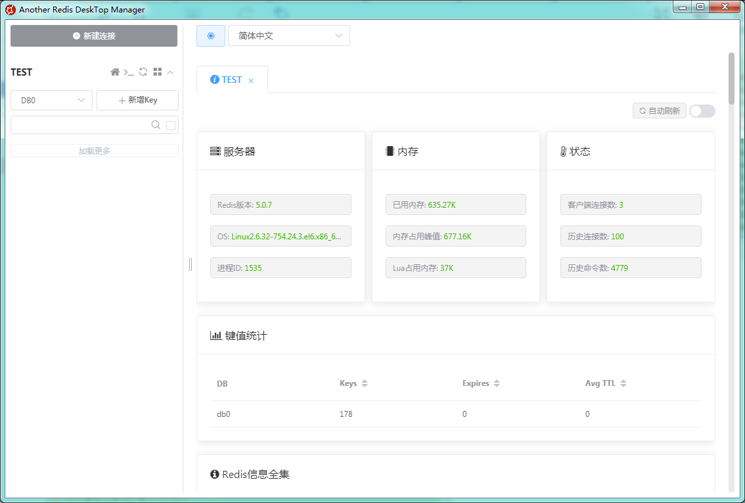Viewport: 745px width, 503px height.
Task: Click 历史命令数: 4779 field
Action: coord(631,268)
